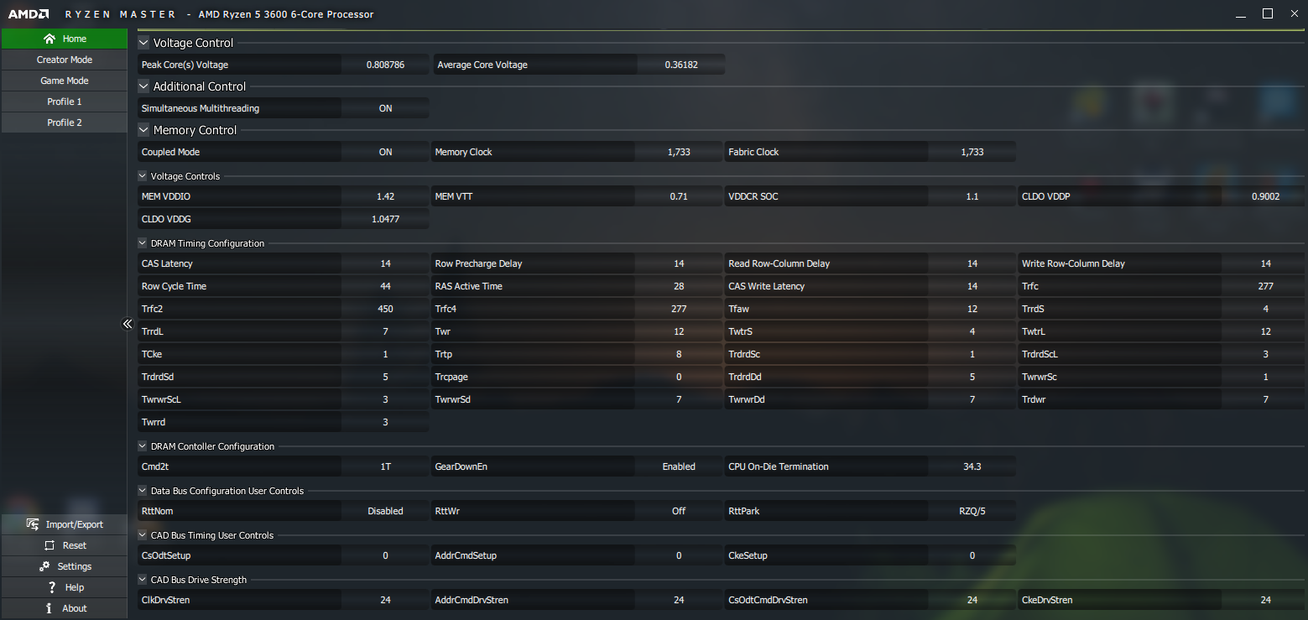Click Average Core Voltage value 0.36182
Image resolution: width=1308 pixels, height=620 pixels.
pos(681,65)
